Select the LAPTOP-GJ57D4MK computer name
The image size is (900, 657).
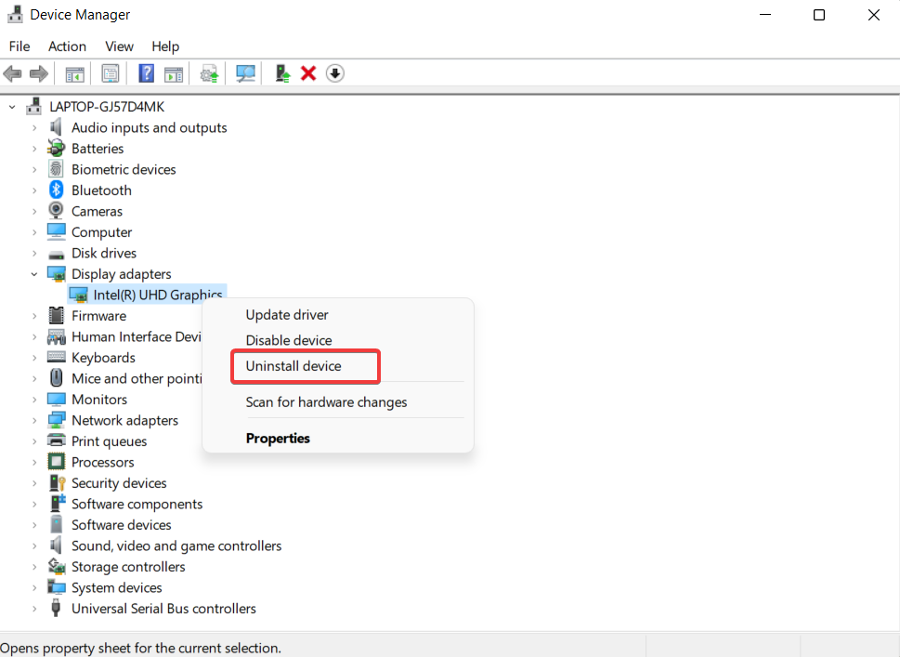click(x=107, y=107)
